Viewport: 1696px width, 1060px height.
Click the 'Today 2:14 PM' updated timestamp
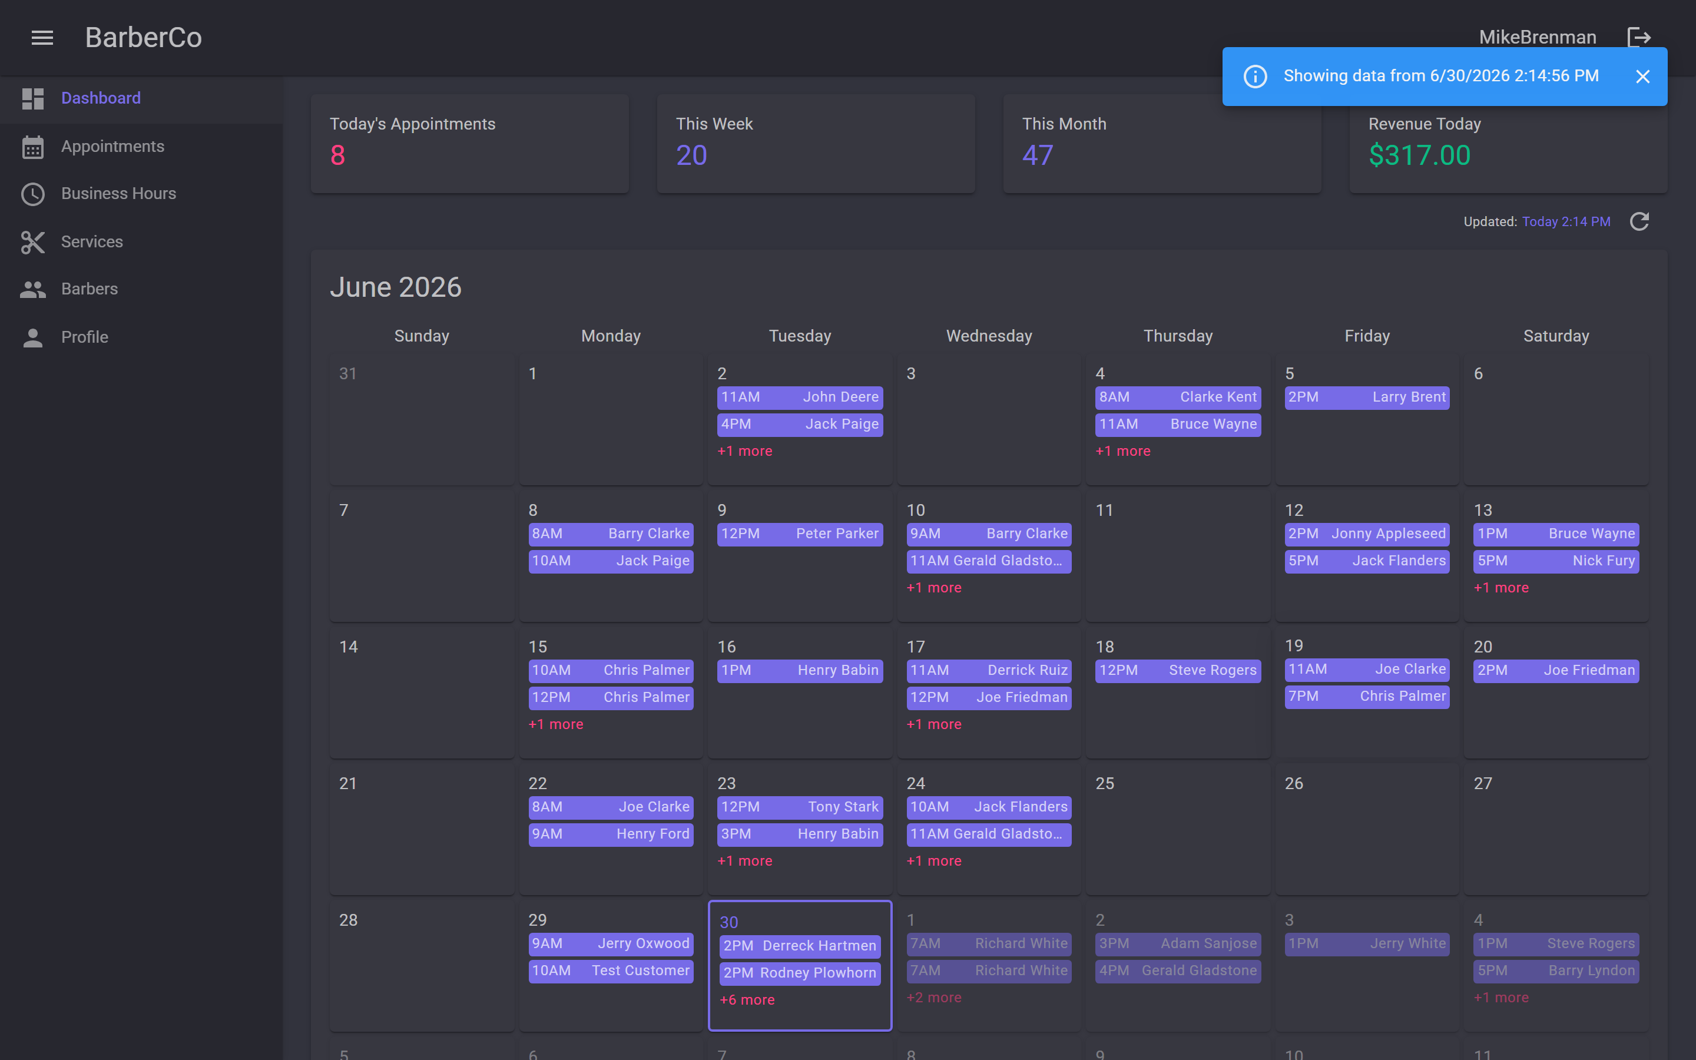(x=1566, y=221)
